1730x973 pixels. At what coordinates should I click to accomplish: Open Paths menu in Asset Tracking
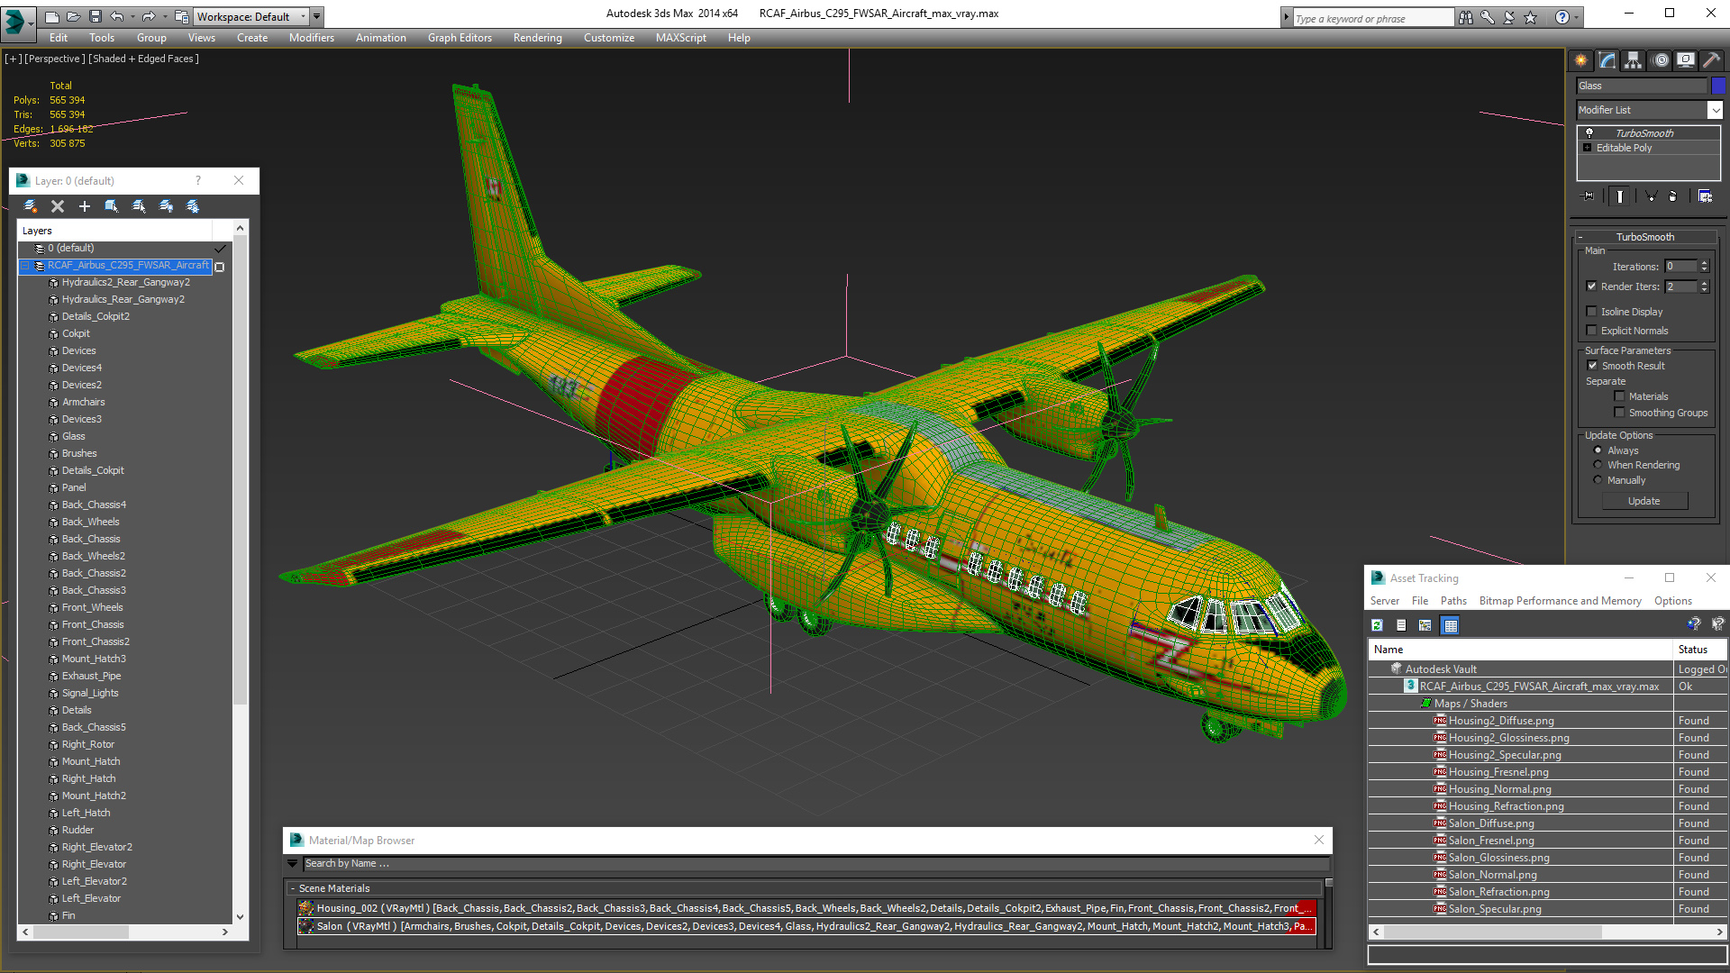(1453, 601)
